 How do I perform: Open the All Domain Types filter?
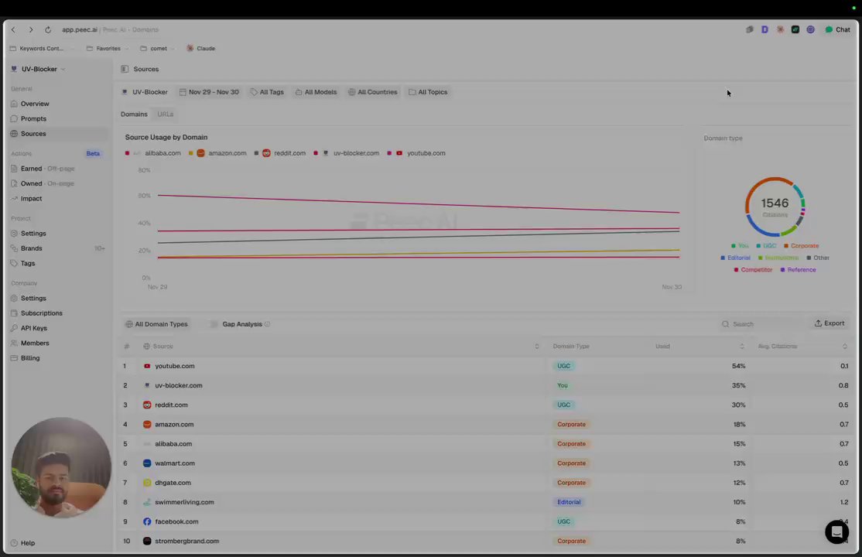click(156, 324)
